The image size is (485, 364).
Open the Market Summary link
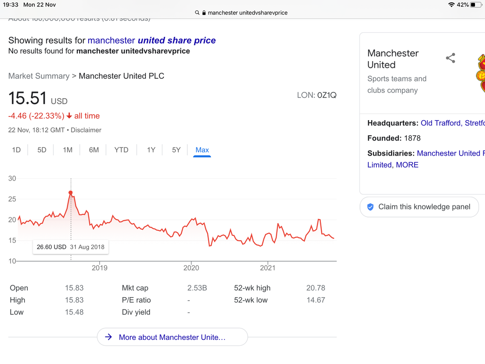39,76
